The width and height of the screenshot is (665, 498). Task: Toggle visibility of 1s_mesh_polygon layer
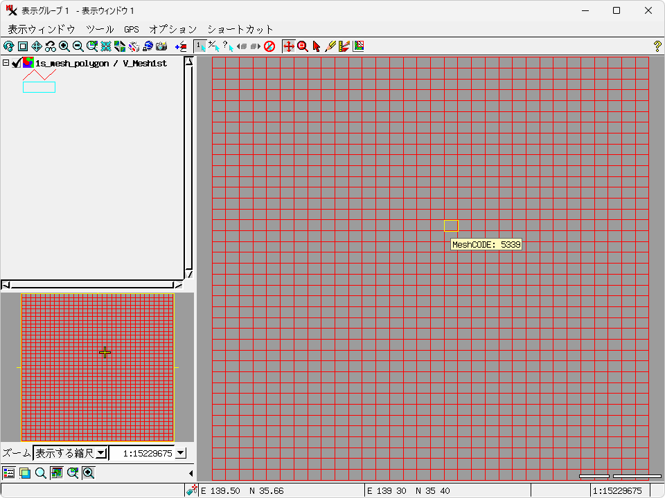click(x=17, y=63)
